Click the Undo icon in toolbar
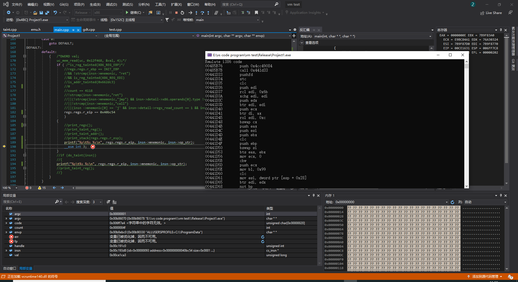Viewport: 518px width, 282px height. click(x=55, y=13)
